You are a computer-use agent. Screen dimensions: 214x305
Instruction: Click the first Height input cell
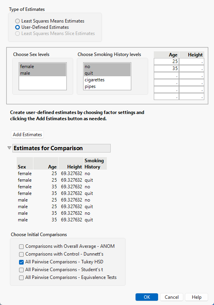coord(192,61)
